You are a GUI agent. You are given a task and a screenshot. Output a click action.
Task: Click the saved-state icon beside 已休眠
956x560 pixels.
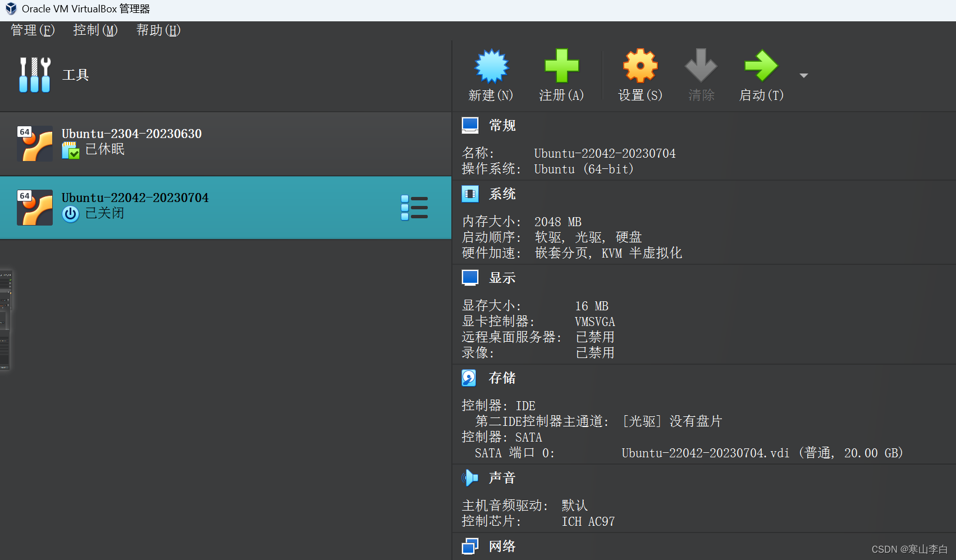coord(71,150)
